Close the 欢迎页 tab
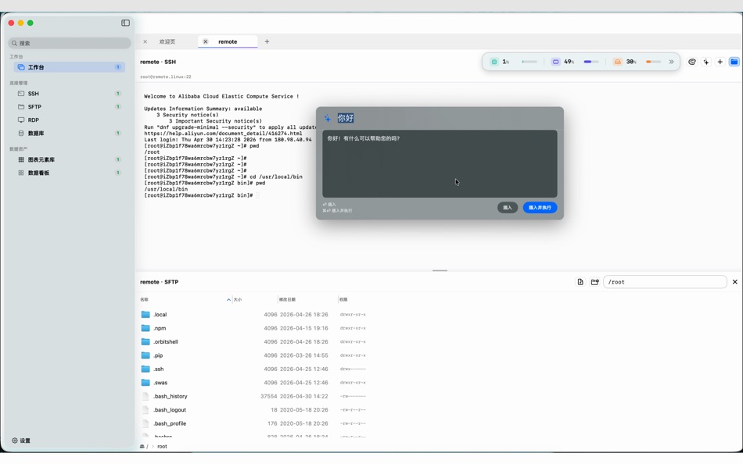Screen dimensions: 743x464 [x=145, y=41]
